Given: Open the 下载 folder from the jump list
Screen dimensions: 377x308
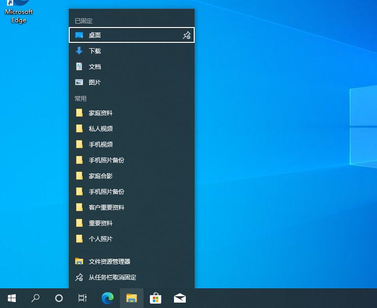Looking at the screenshot, I should pyautogui.click(x=95, y=51).
